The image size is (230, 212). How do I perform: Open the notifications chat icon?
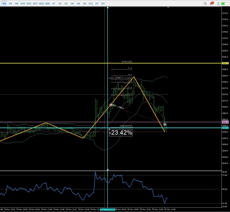point(211,3)
